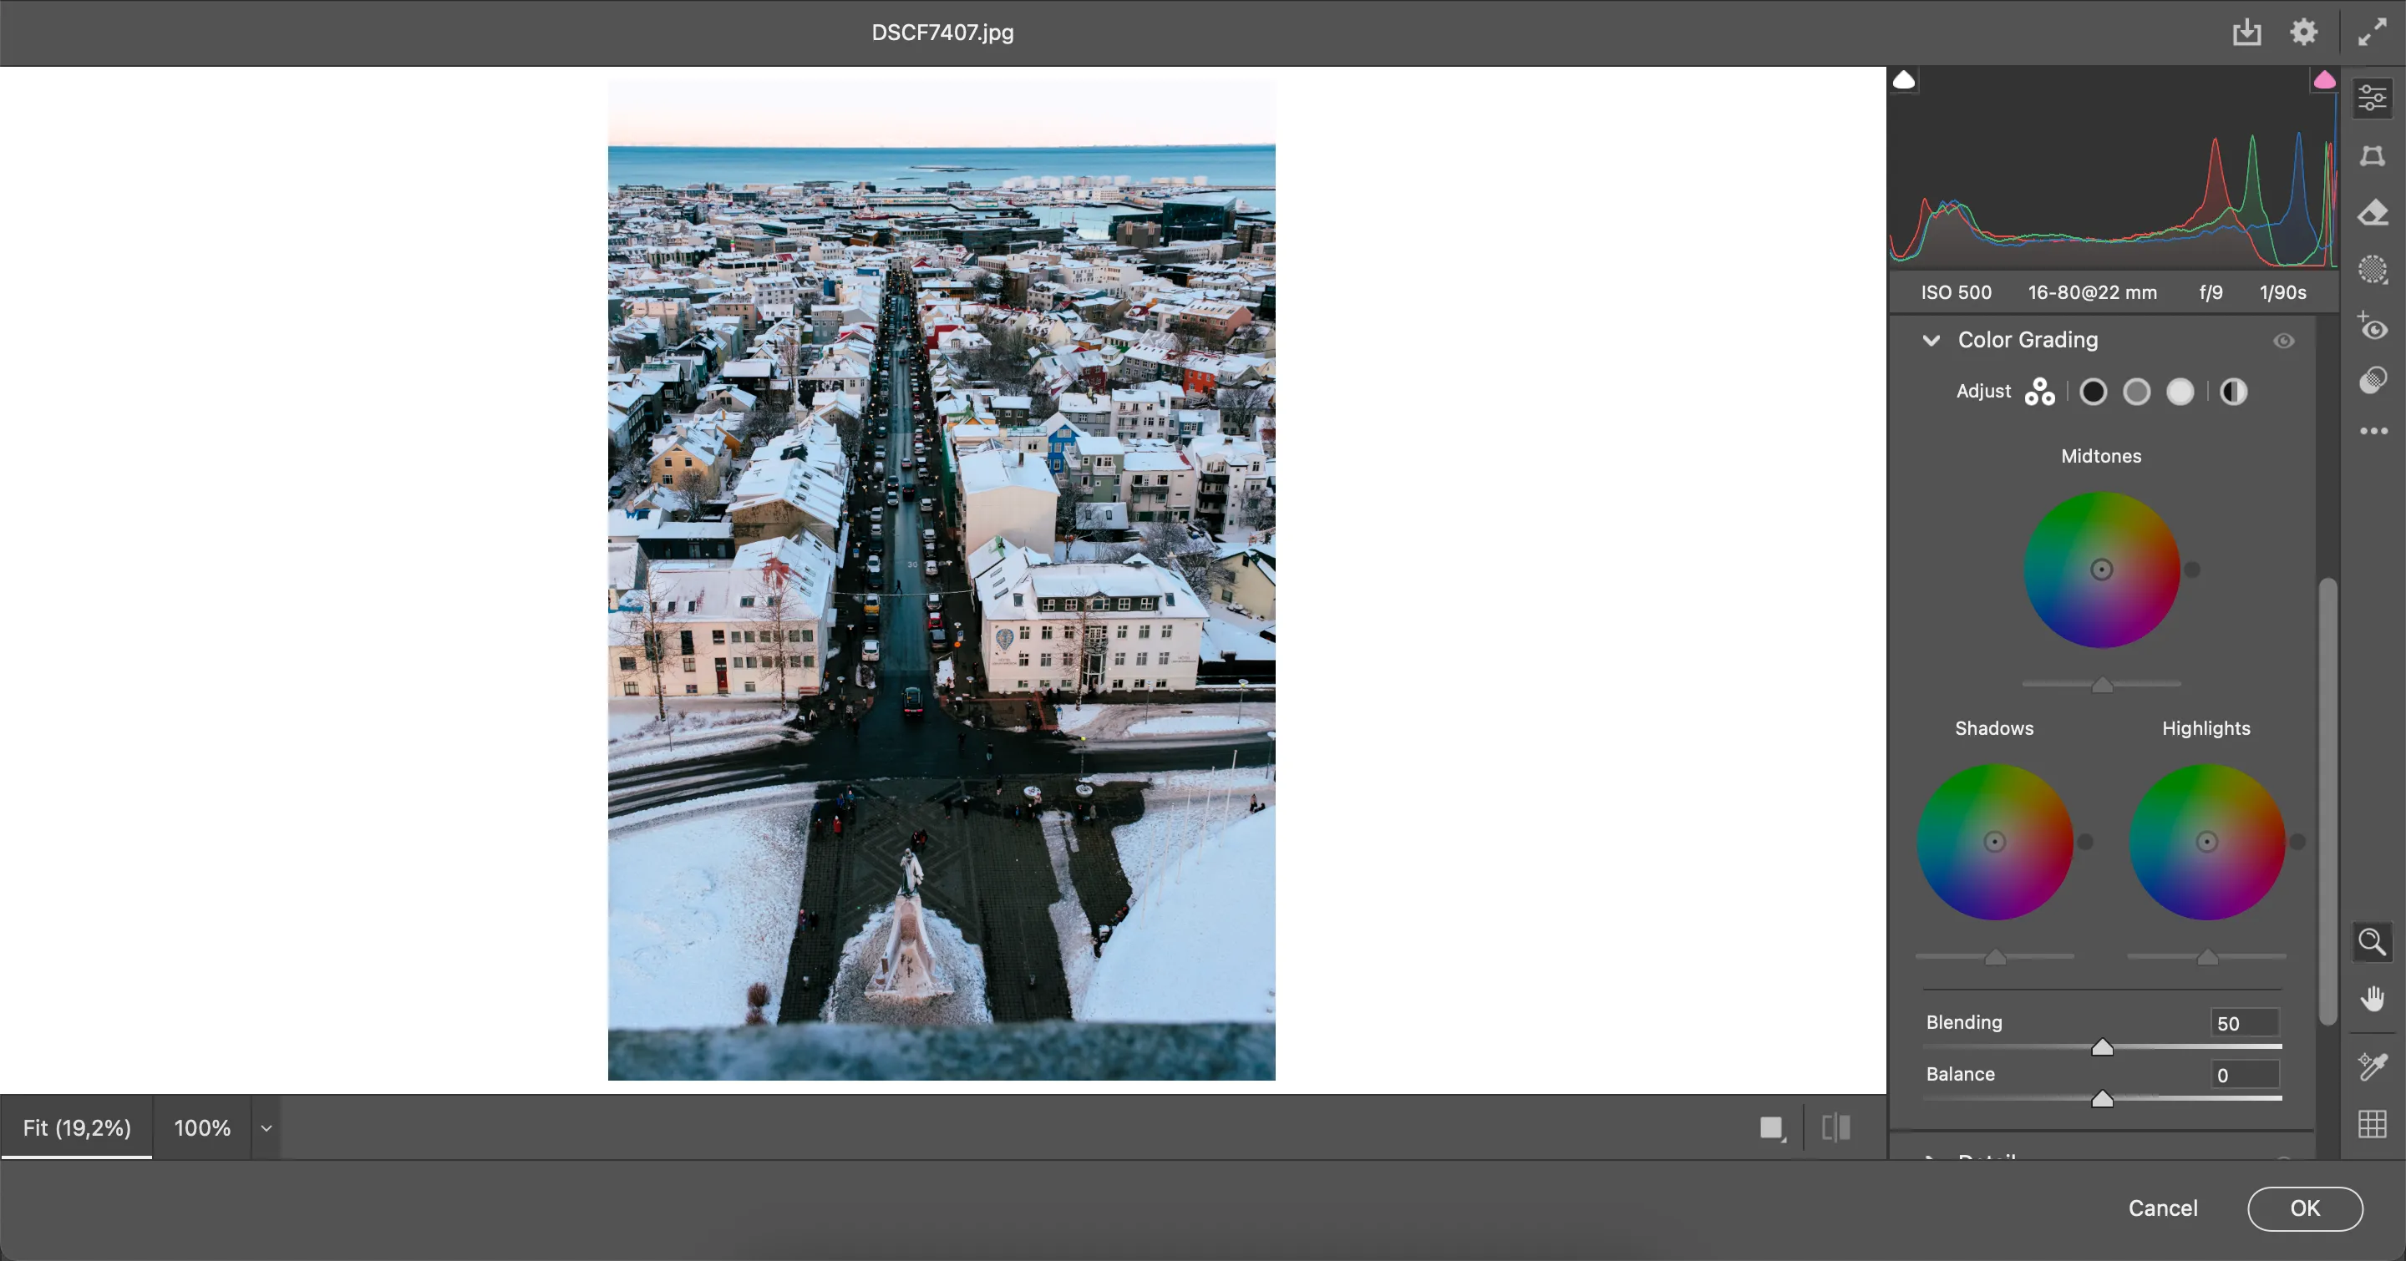The image size is (2406, 1261).
Task: Select the Crop tool
Action: (x=2373, y=156)
